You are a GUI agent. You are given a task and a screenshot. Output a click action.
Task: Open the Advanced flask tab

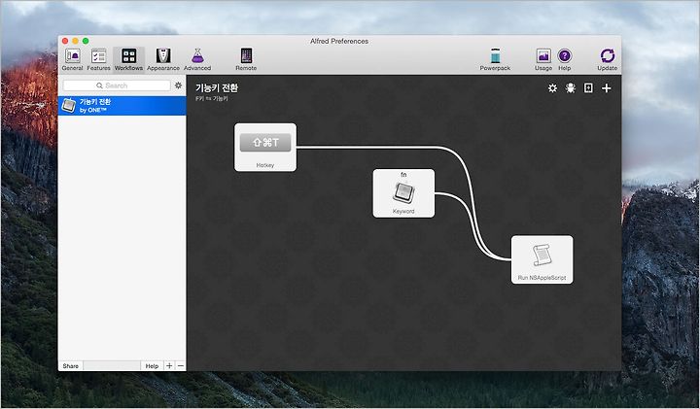pyautogui.click(x=197, y=60)
